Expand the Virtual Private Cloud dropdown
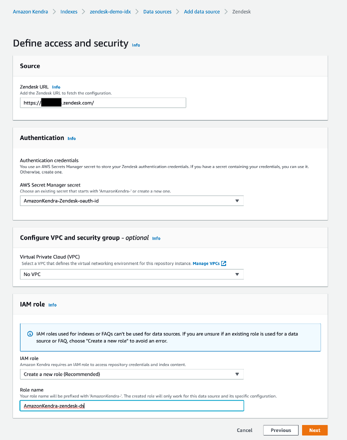Viewport: 347px width, 440px height. click(132, 274)
